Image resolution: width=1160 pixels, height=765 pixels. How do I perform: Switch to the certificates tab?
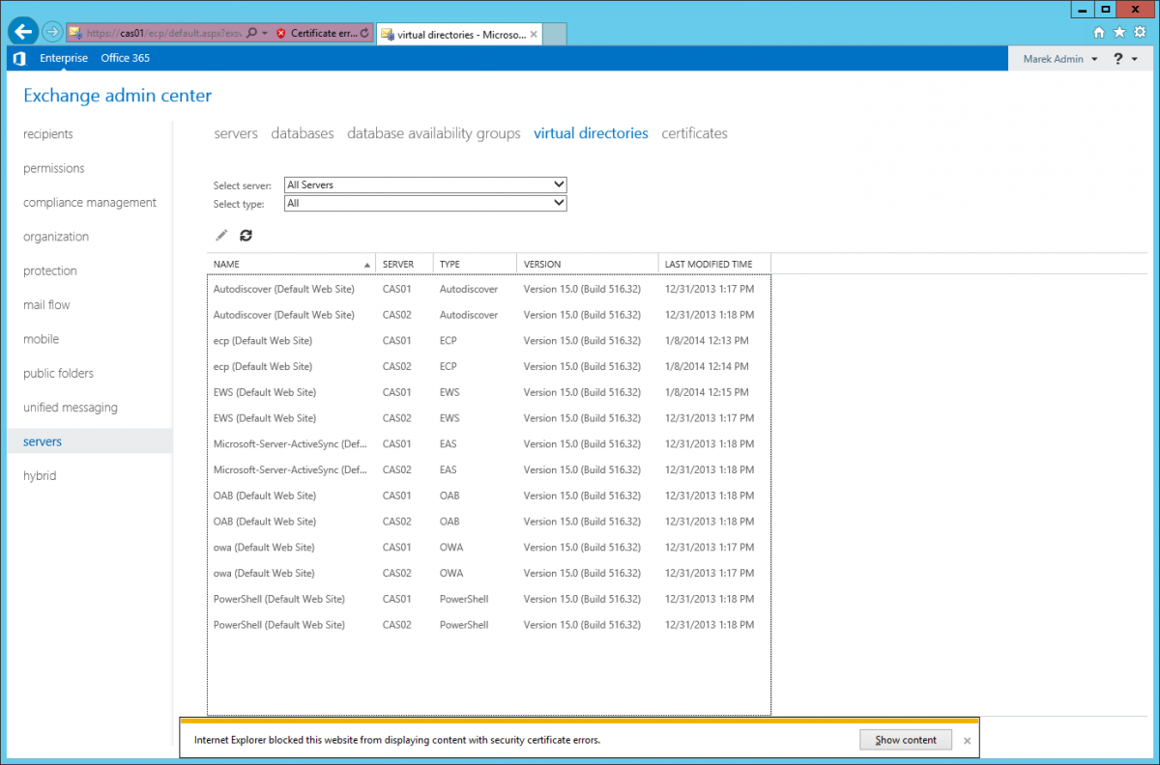point(694,133)
